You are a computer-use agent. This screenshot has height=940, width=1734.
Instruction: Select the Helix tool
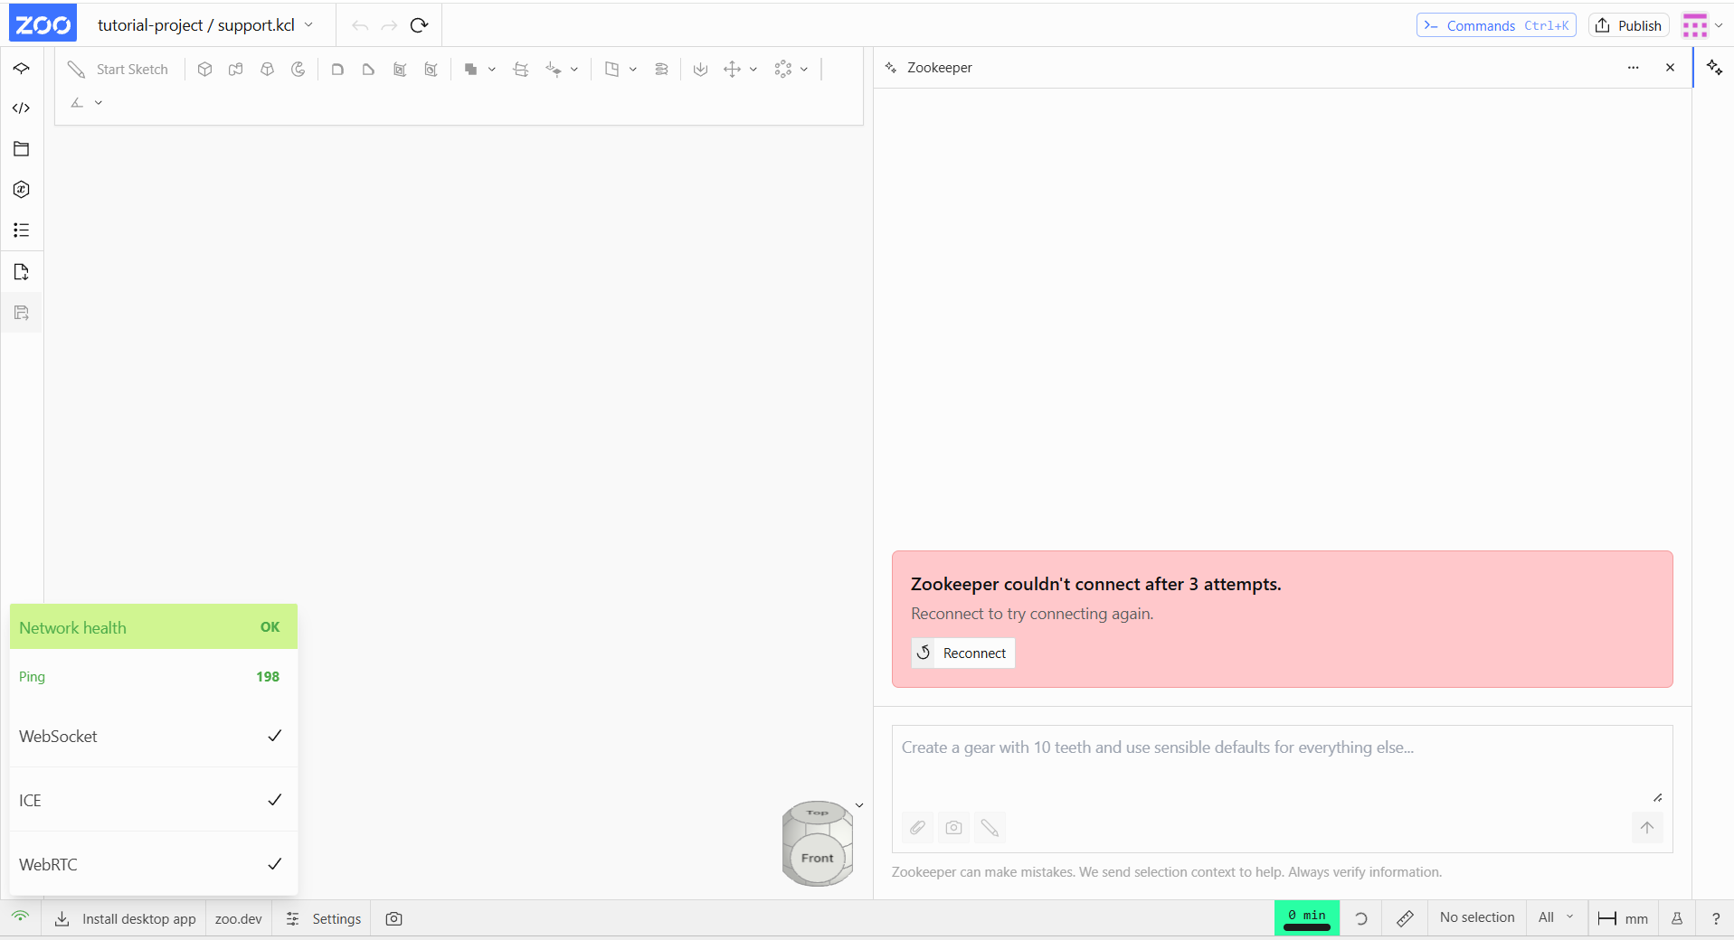click(662, 69)
